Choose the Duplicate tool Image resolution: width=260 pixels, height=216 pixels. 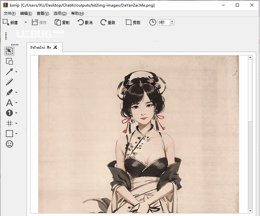pos(9,61)
